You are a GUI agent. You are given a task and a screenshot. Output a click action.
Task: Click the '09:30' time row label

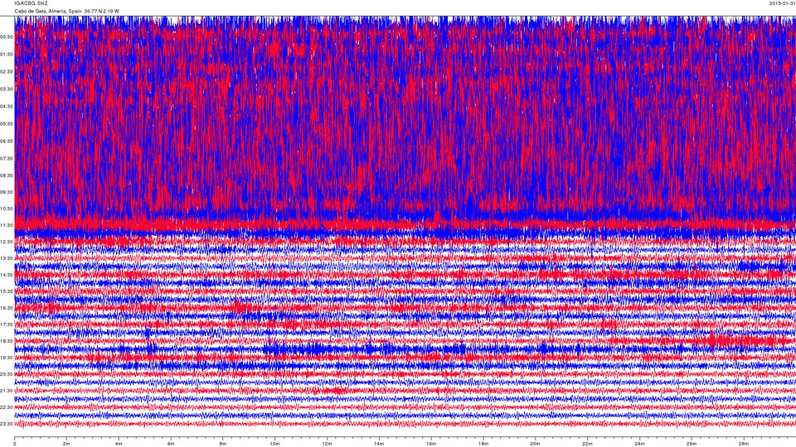[x=7, y=192]
